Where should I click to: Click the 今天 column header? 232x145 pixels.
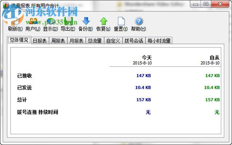pyautogui.click(x=147, y=58)
